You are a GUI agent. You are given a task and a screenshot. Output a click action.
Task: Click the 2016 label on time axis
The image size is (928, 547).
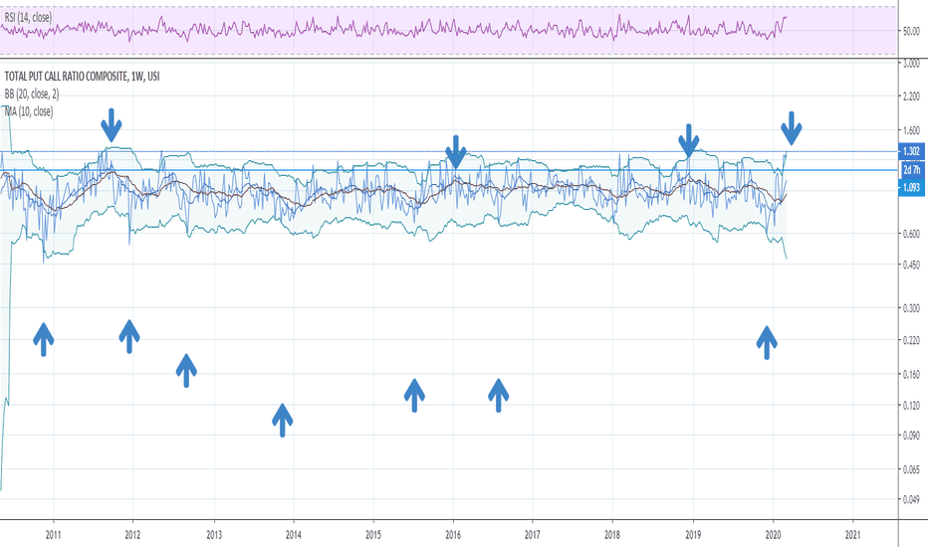coord(453,535)
